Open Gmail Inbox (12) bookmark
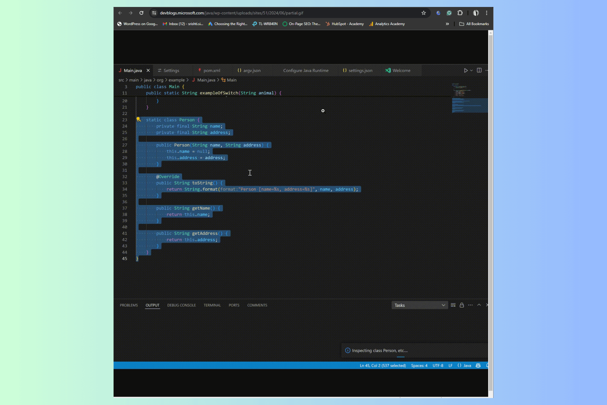607x405 pixels. coord(183,24)
